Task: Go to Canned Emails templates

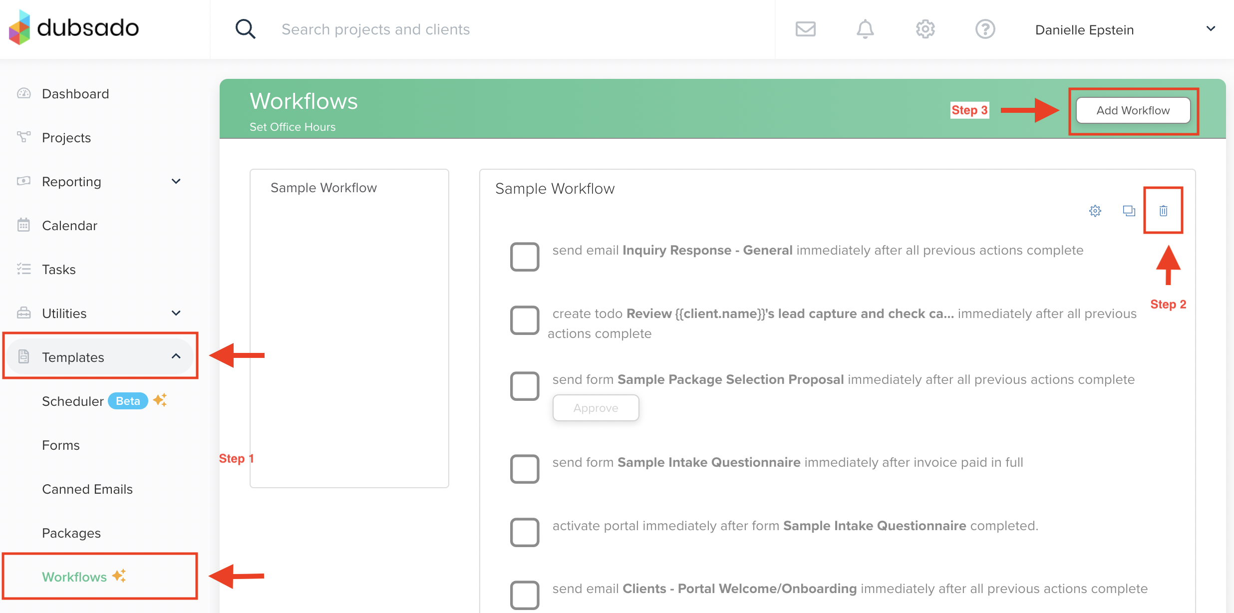Action: click(x=87, y=489)
